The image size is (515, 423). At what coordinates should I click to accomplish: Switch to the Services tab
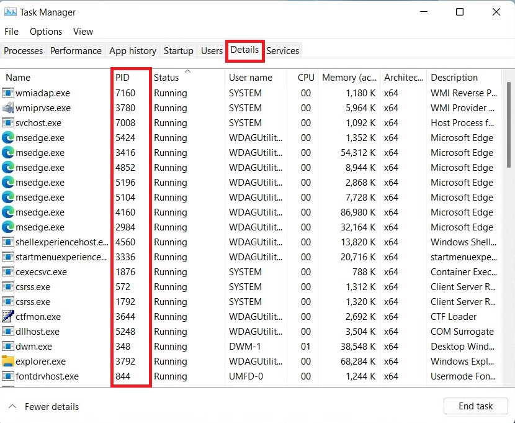[x=282, y=50]
